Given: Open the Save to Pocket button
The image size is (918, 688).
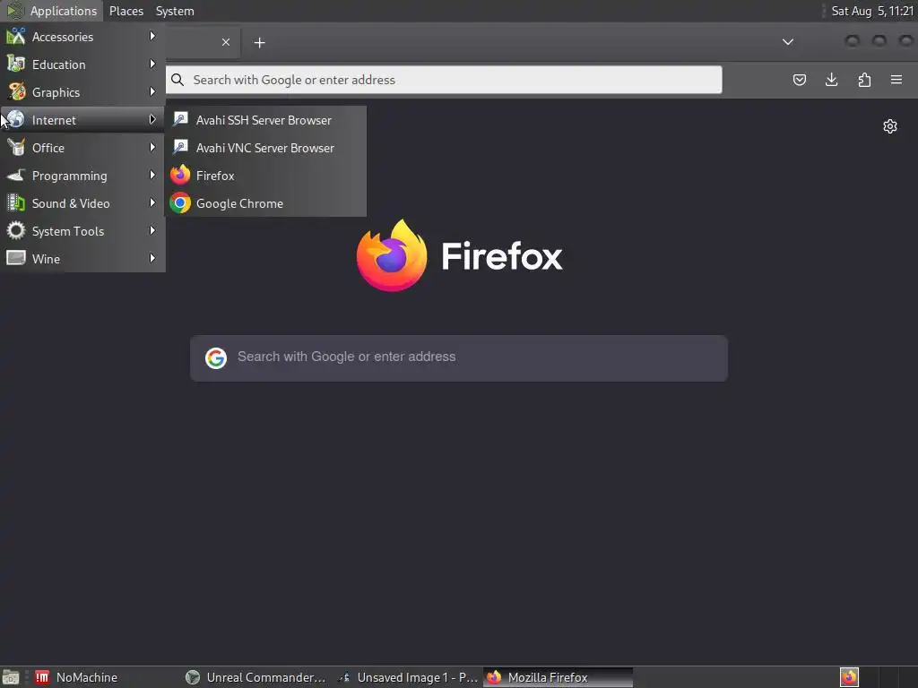Looking at the screenshot, I should (x=799, y=80).
